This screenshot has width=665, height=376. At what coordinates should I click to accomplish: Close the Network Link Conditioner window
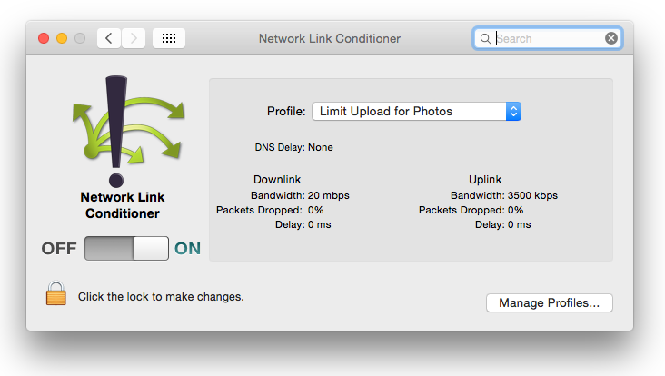pyautogui.click(x=43, y=38)
